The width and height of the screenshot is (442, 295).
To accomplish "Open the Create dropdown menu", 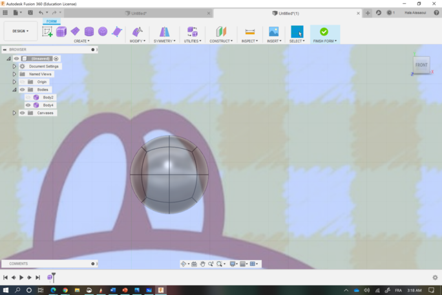I will point(81,41).
